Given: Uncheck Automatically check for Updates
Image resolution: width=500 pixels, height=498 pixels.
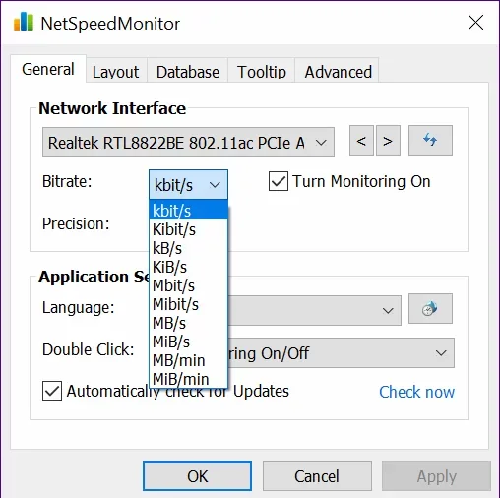Looking at the screenshot, I should (52, 391).
